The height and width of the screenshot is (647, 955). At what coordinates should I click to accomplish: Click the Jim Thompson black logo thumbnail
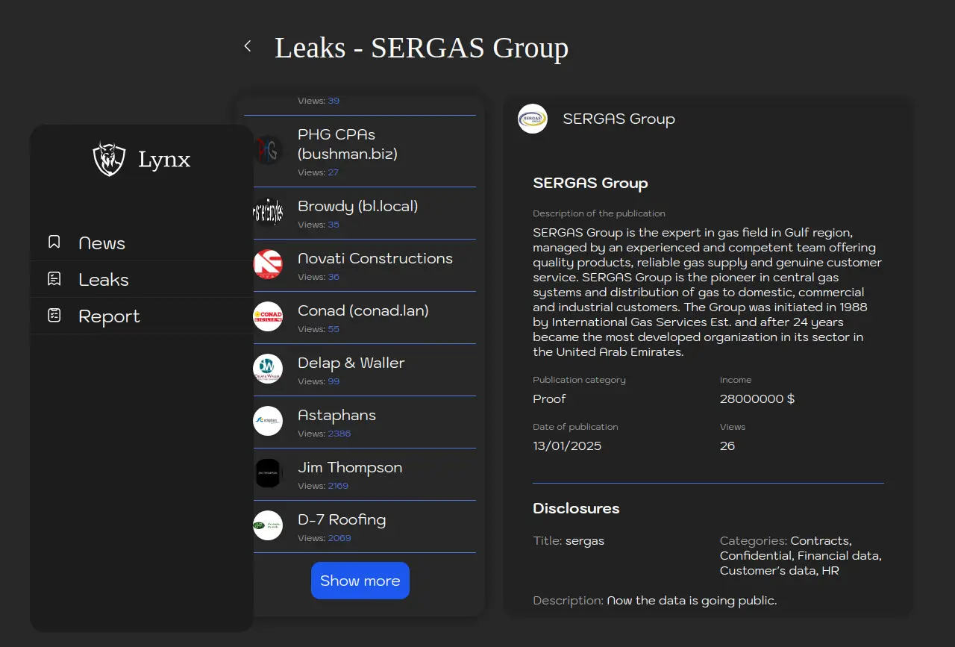click(x=268, y=473)
